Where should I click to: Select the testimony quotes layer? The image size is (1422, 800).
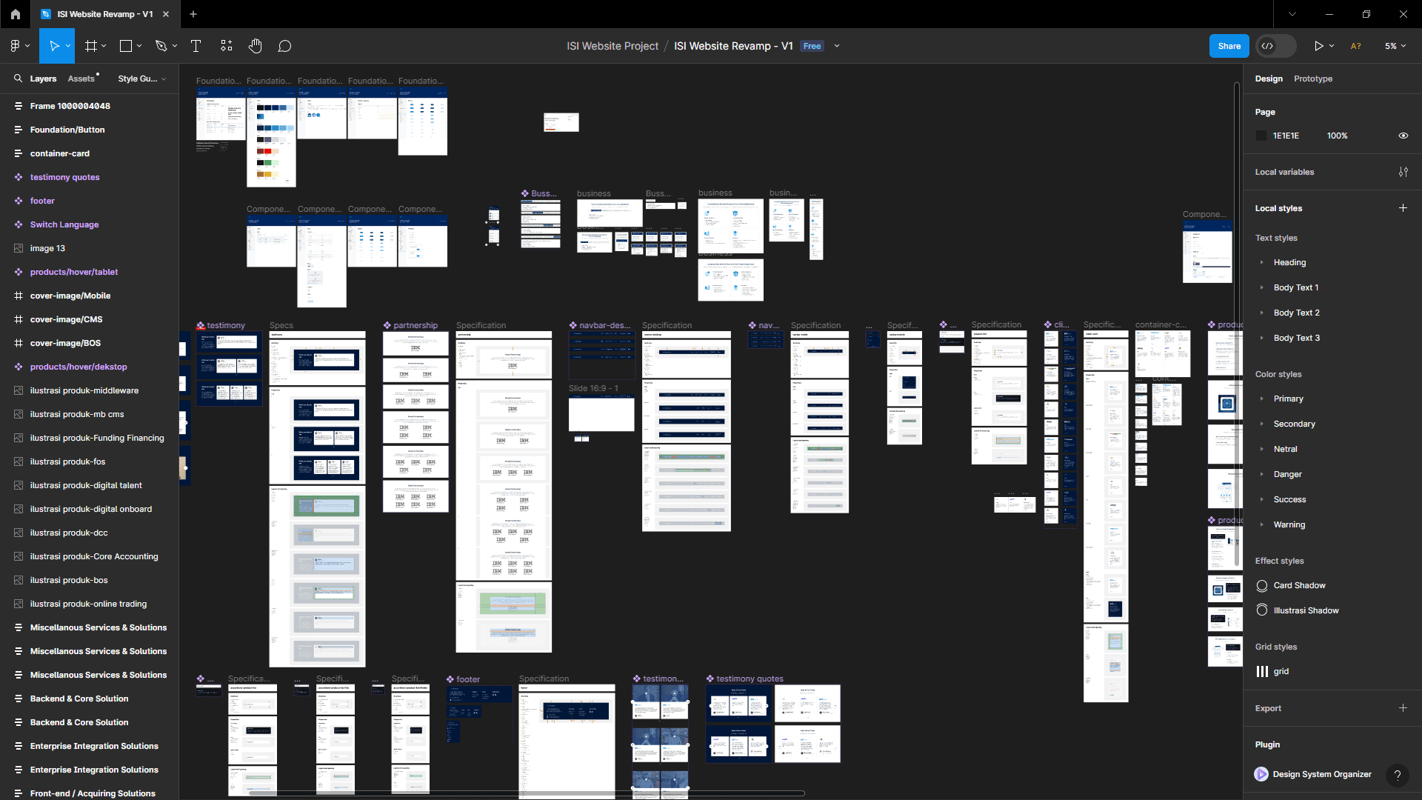(64, 177)
